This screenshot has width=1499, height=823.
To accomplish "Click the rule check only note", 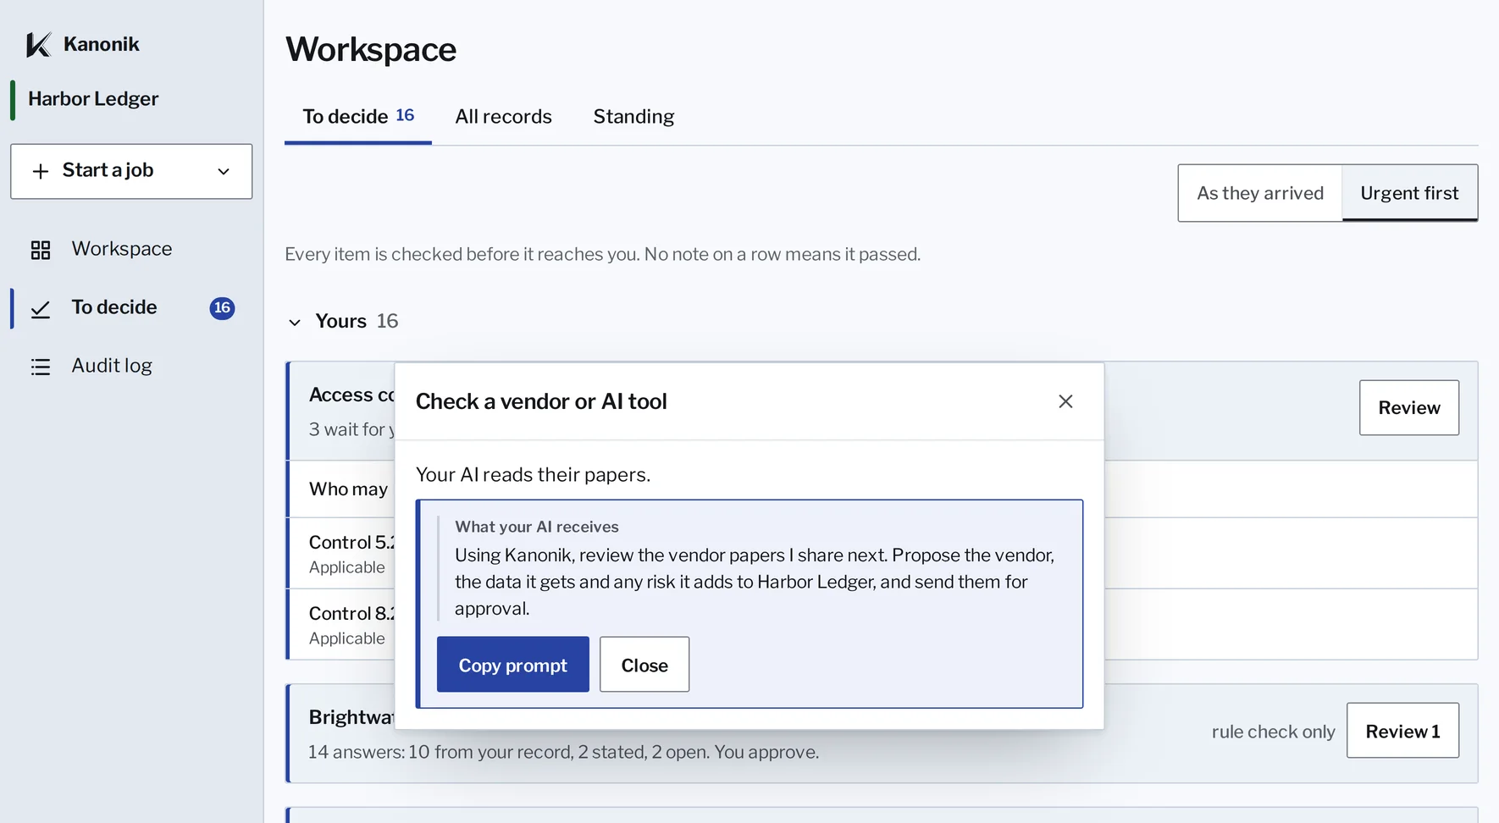I will click(x=1273, y=732).
